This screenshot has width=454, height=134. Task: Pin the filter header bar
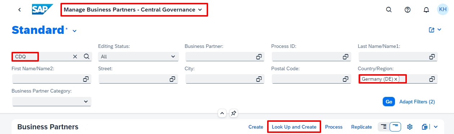click(234, 113)
